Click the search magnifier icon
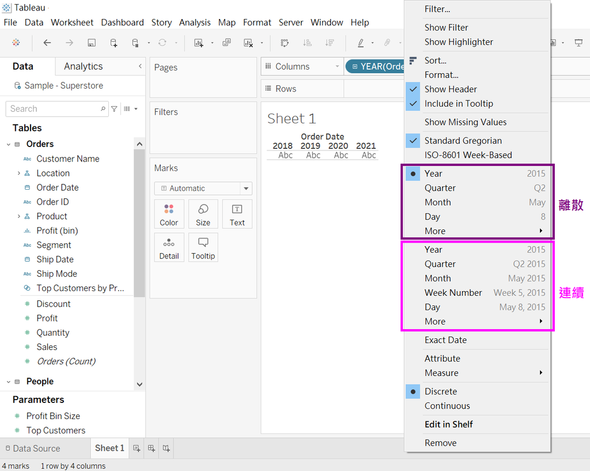Viewport: 590px width, 471px height. [103, 109]
